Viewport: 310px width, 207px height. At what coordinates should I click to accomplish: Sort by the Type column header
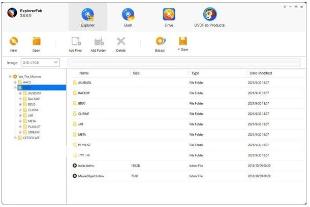pyautogui.click(x=195, y=73)
